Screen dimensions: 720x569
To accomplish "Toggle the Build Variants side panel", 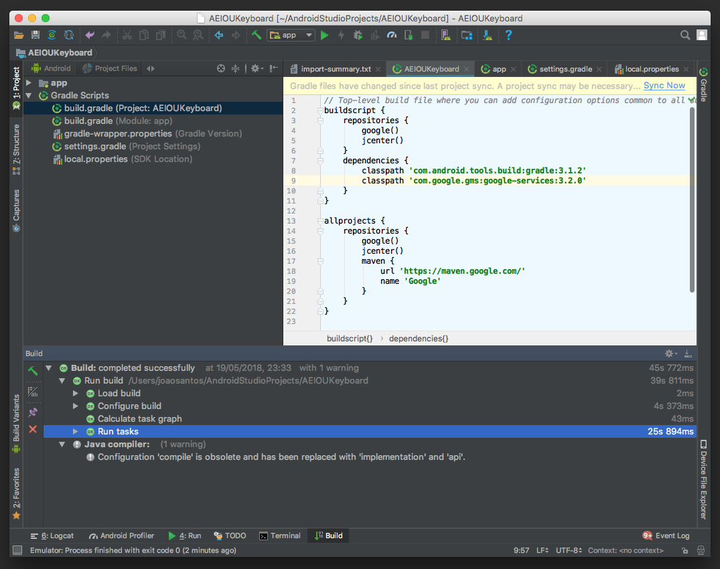I will click(16, 423).
